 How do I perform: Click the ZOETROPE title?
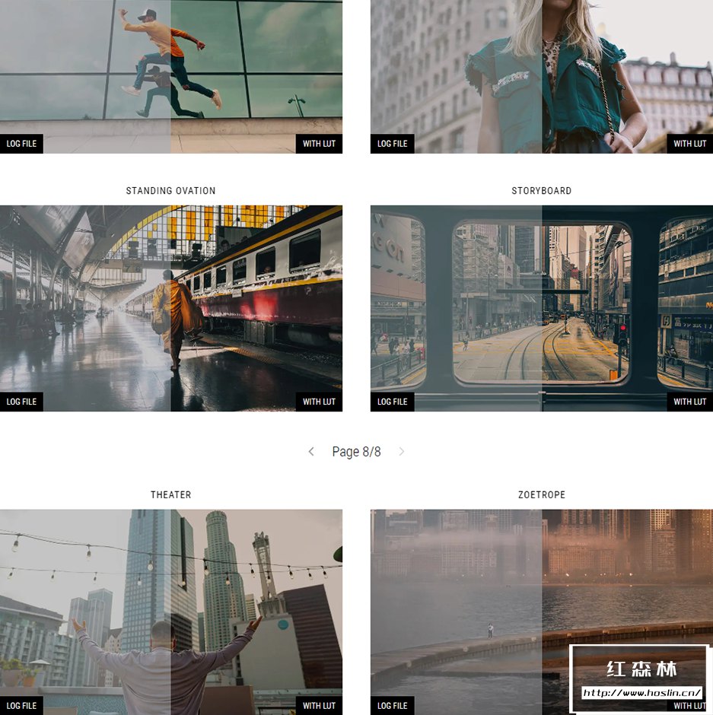tap(542, 494)
